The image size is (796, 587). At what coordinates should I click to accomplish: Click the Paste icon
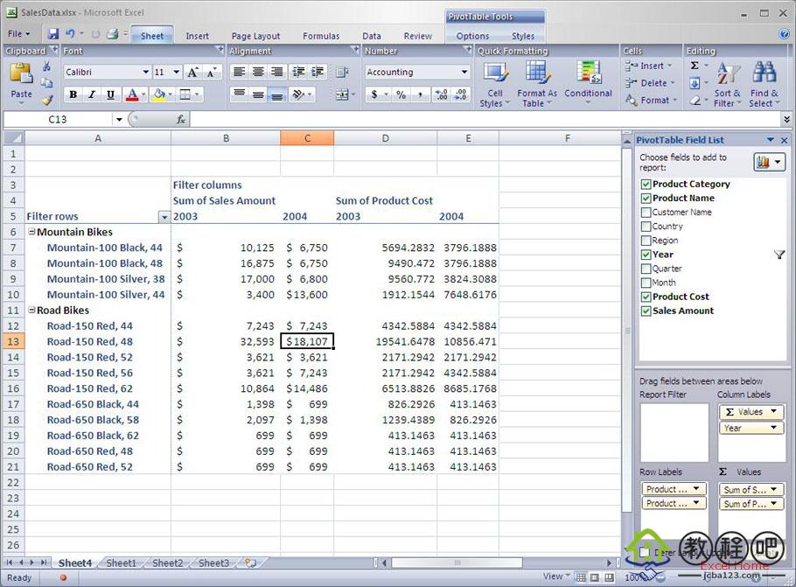click(x=21, y=73)
